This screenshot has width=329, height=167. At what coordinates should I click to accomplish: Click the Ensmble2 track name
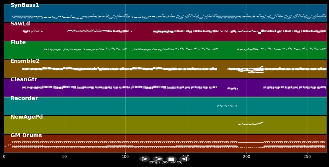(x=25, y=61)
